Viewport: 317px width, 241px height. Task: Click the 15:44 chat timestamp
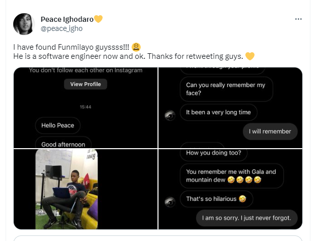85,107
